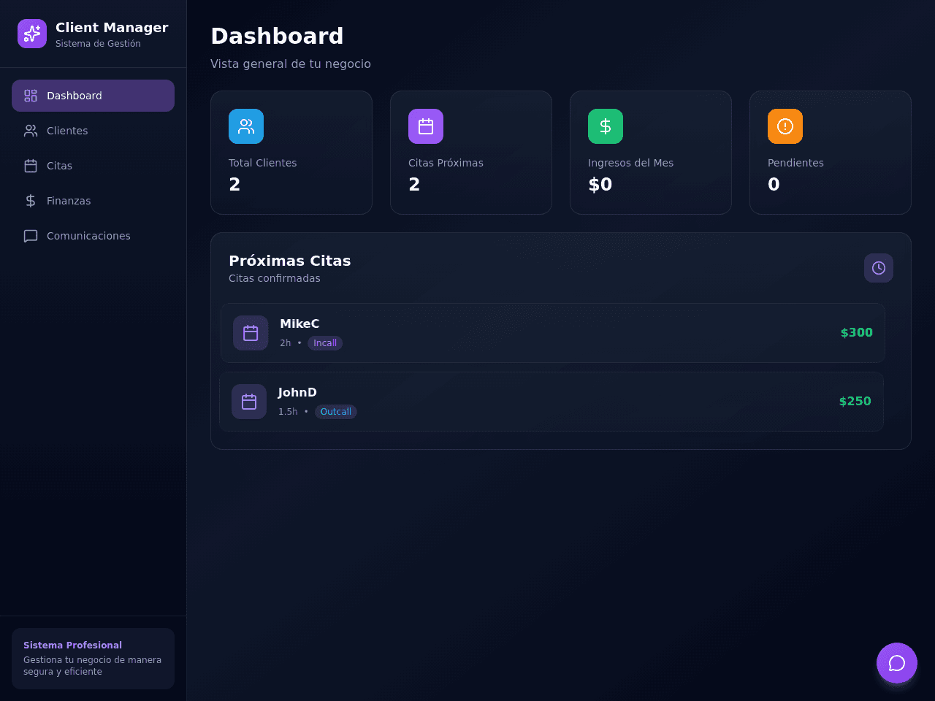Screen dimensions: 935x701
Task: Open the JohnD appointment row
Action: point(552,402)
